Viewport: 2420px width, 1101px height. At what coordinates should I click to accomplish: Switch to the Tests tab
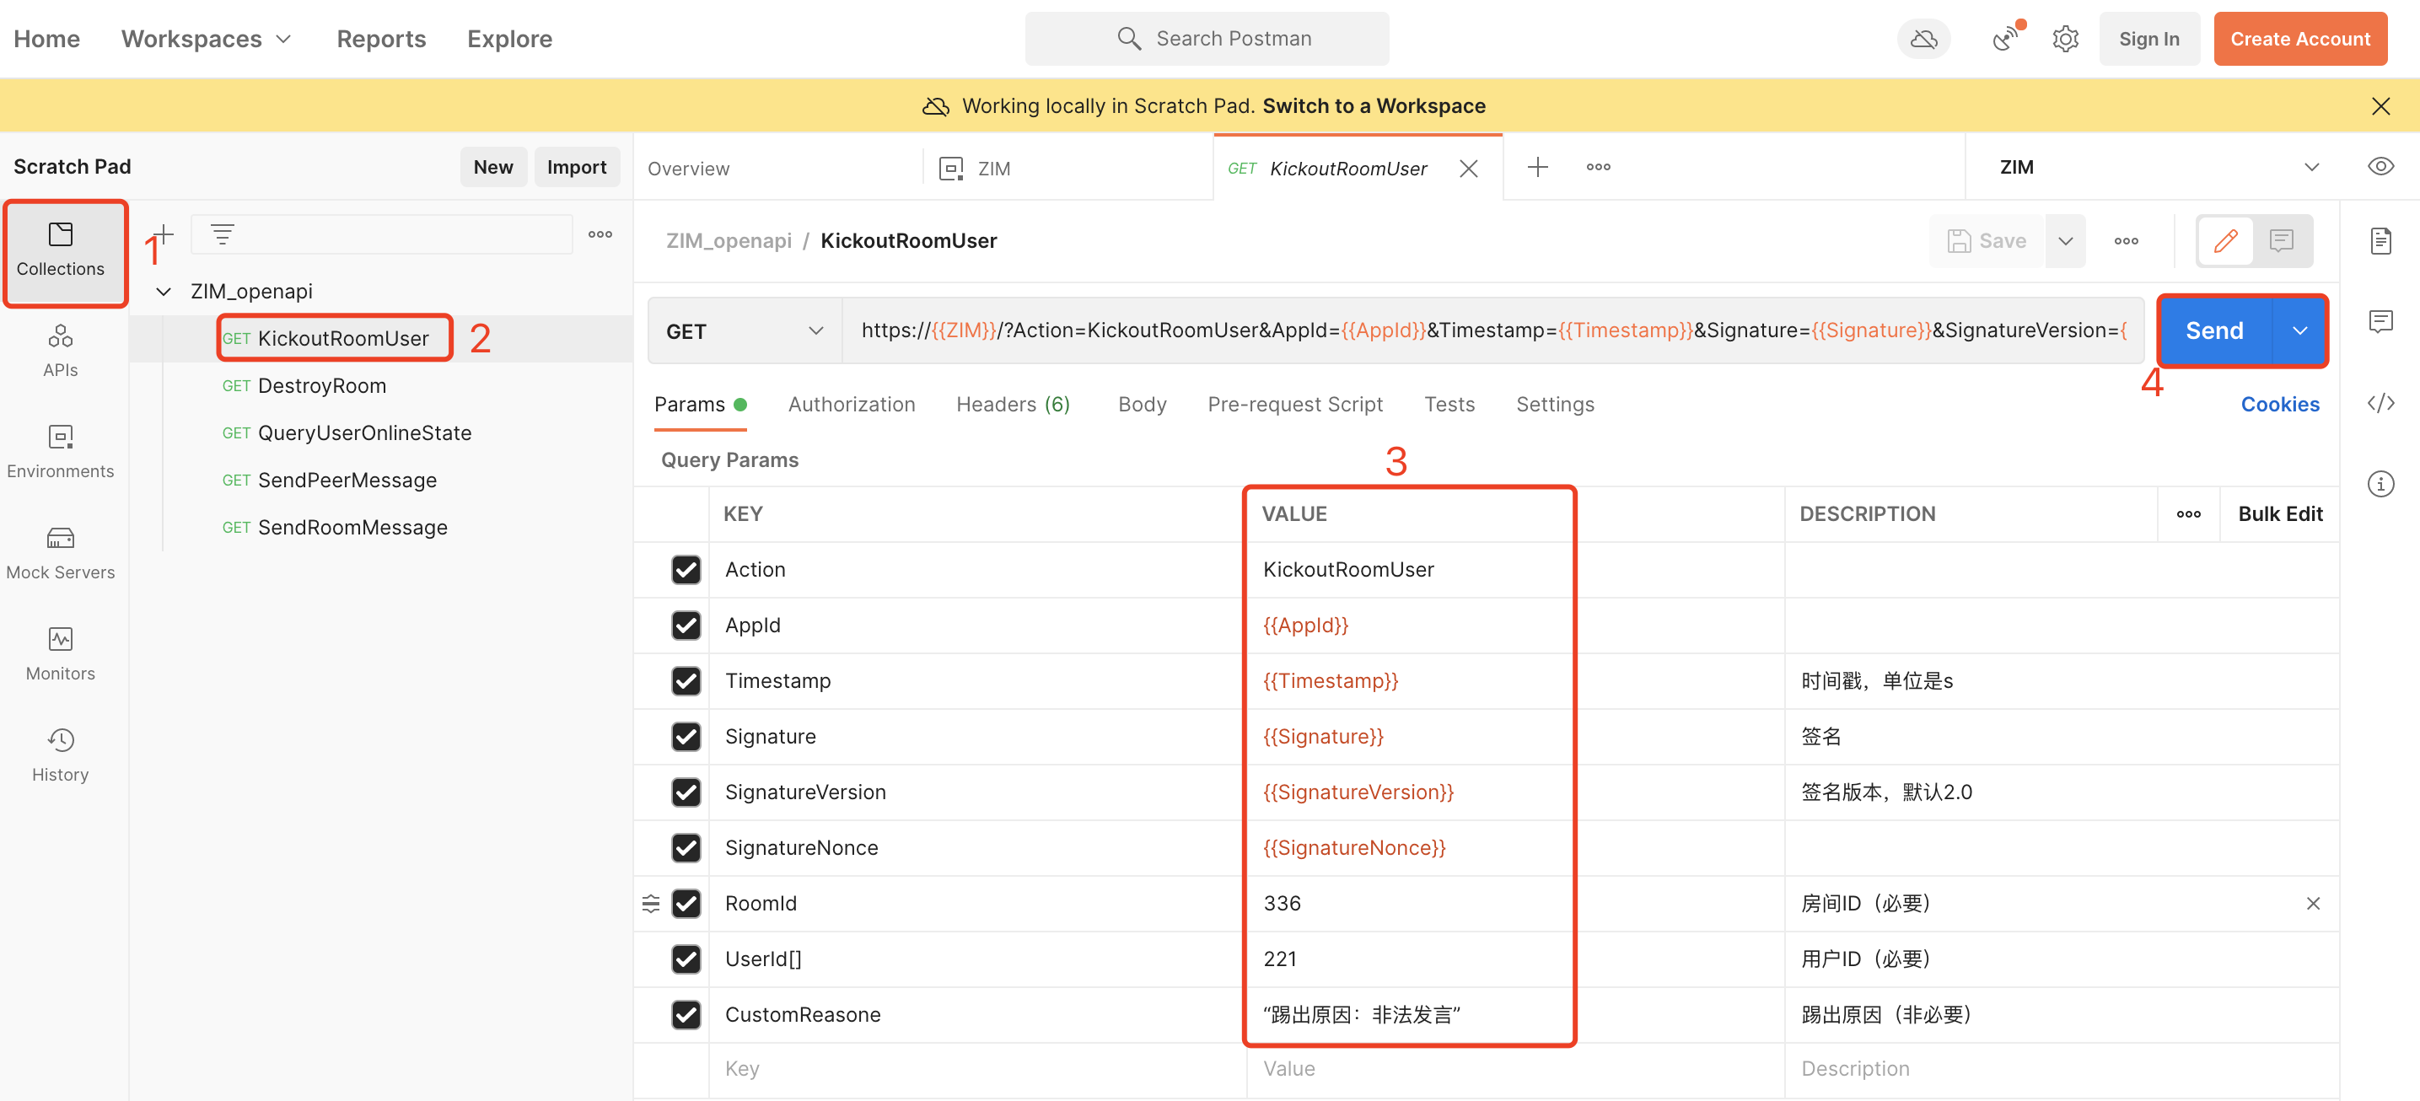tap(1449, 404)
